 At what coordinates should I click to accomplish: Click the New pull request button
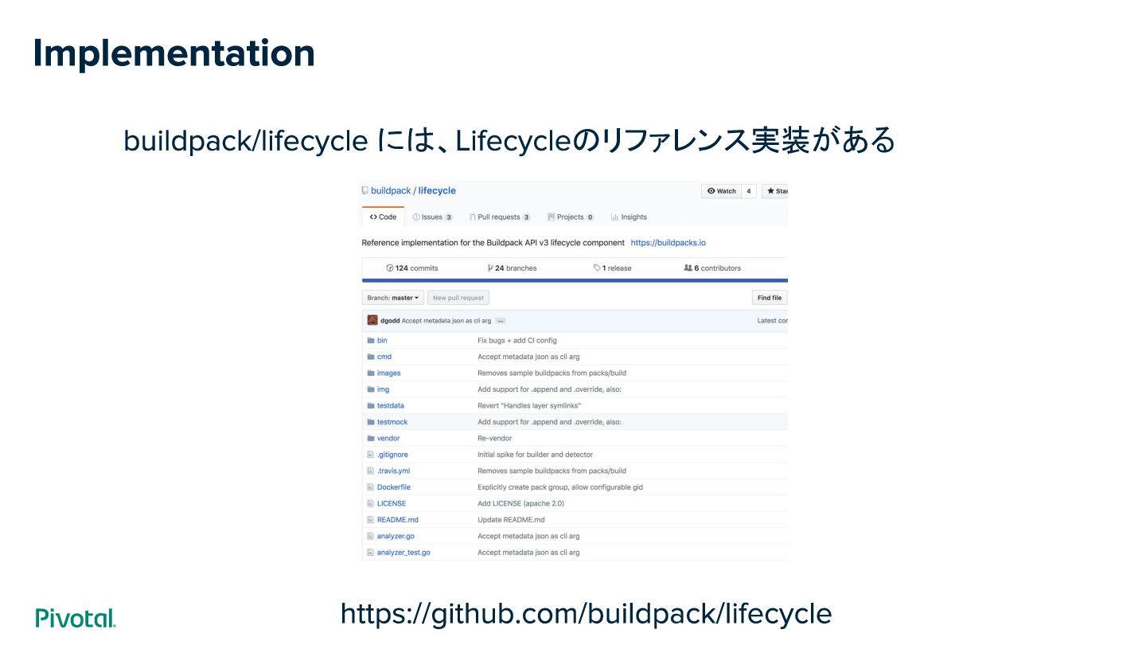pyautogui.click(x=458, y=298)
